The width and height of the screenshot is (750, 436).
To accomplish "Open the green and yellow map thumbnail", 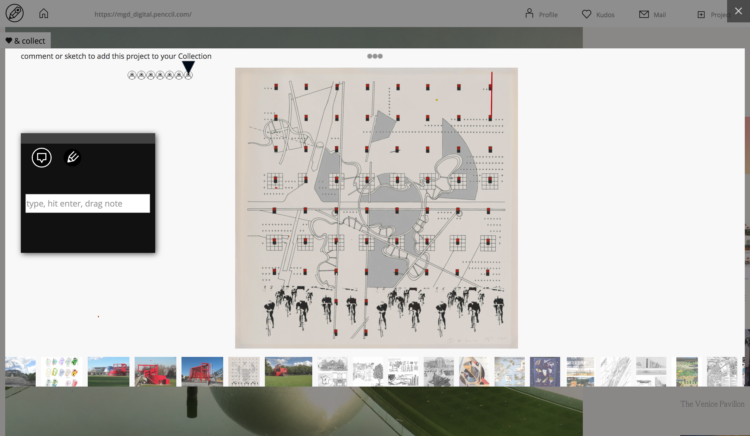I will (x=687, y=372).
